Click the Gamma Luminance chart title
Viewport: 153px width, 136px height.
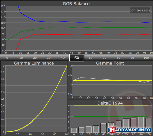pos(34,63)
